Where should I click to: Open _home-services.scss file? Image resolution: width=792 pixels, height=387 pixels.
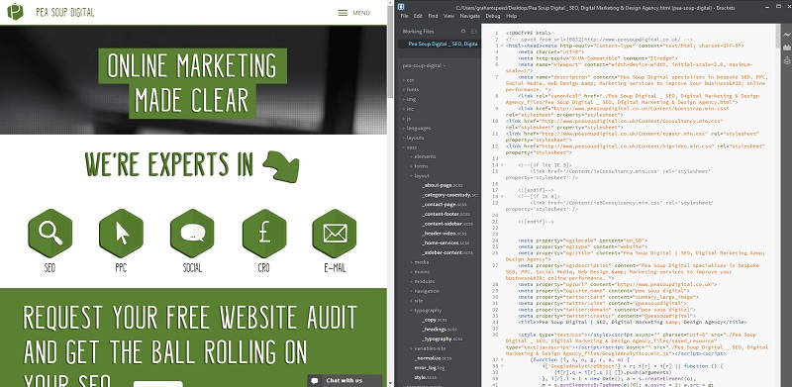coord(446,243)
